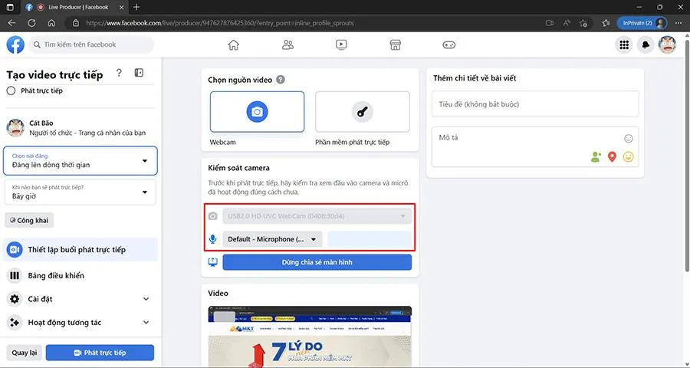Switch to the Live Producer browser tab
The height and width of the screenshot is (368, 690).
(75, 7)
